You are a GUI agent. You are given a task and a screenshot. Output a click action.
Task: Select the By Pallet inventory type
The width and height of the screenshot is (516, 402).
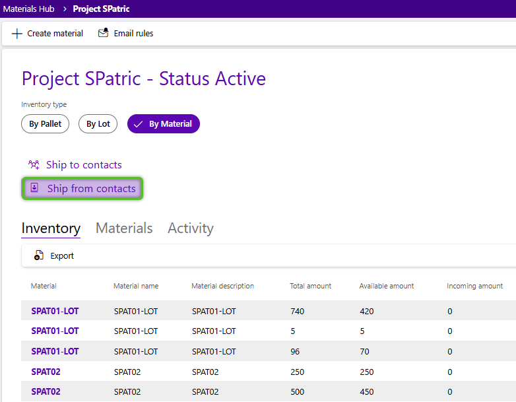click(x=45, y=124)
